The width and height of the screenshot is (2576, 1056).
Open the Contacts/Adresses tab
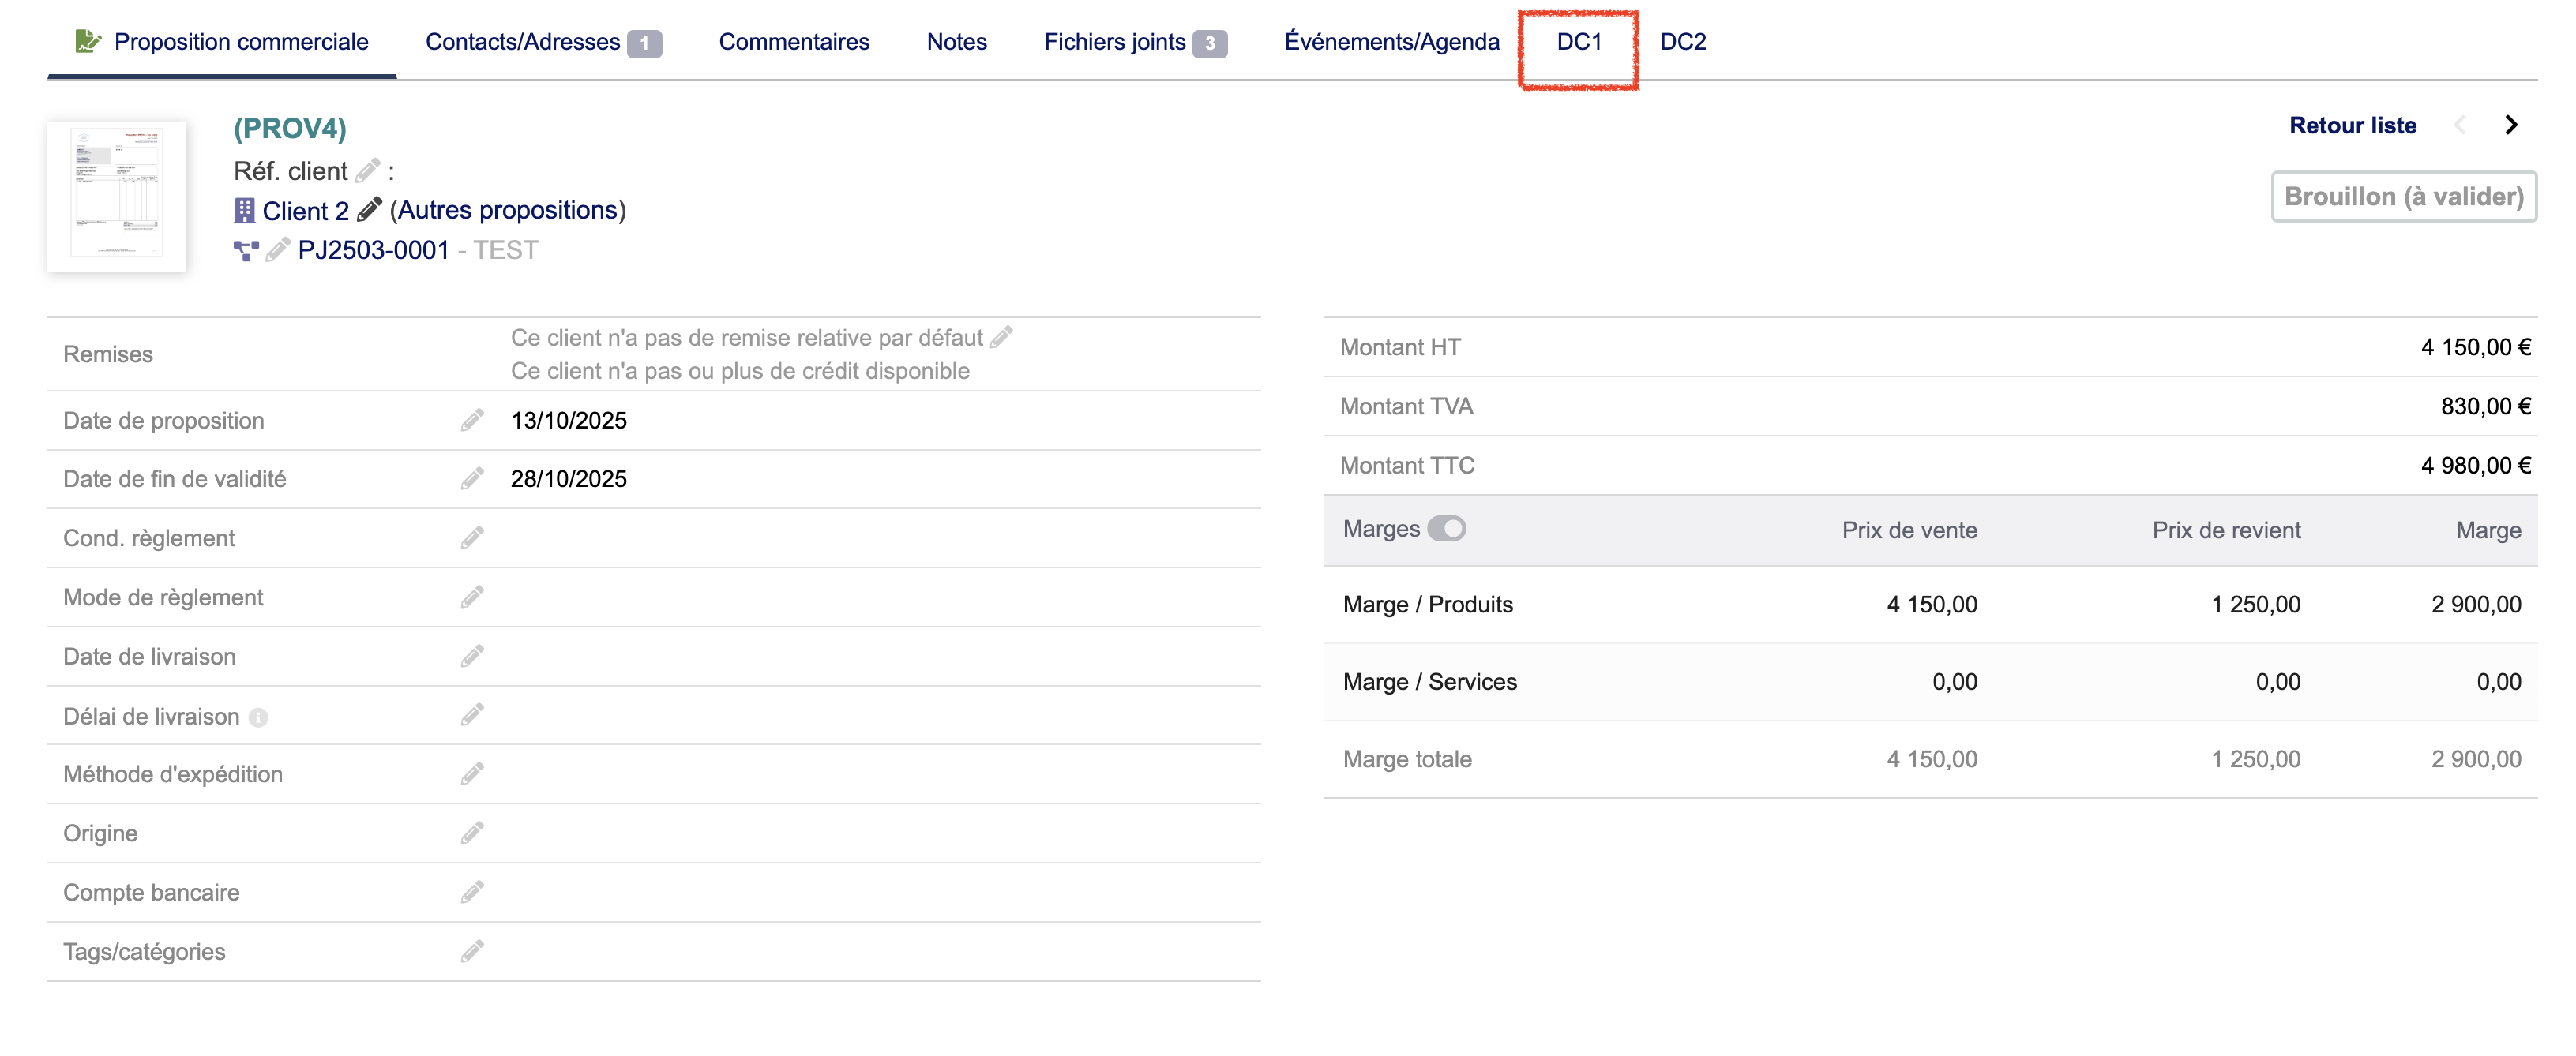(522, 42)
